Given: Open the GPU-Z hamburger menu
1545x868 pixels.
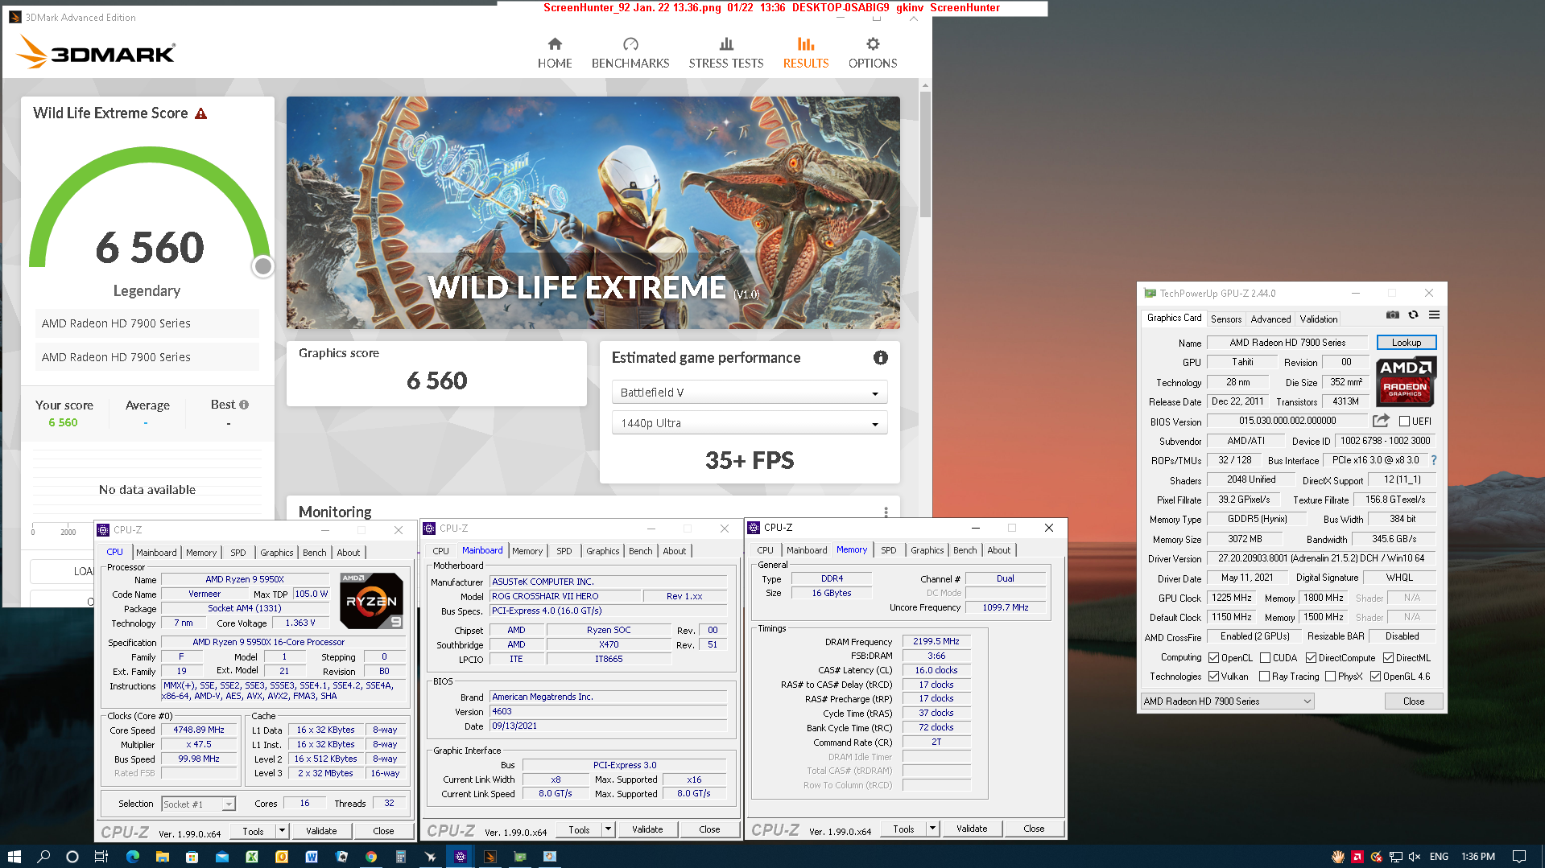Looking at the screenshot, I should 1434,315.
